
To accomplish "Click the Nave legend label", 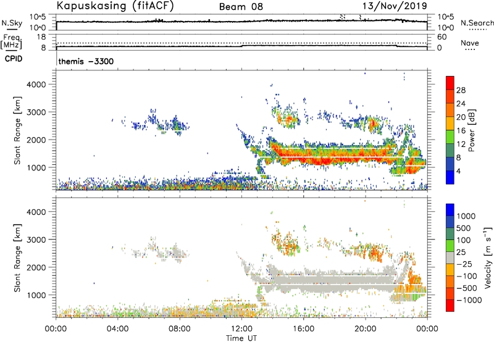I will click(x=470, y=43).
